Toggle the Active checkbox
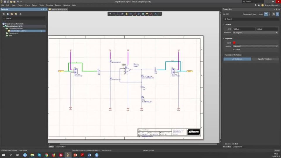The width and height of the screenshot is (281, 158). coord(234,50)
